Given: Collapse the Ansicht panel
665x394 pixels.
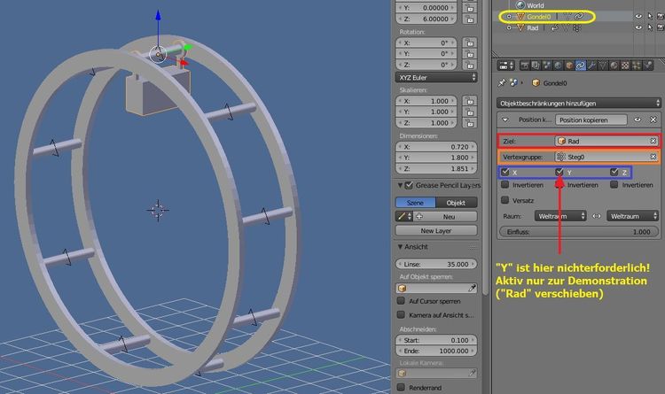Looking at the screenshot, I should click(x=400, y=246).
